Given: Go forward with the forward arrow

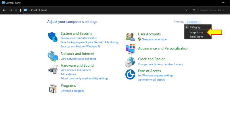Looking at the screenshot, I should point(11,10).
